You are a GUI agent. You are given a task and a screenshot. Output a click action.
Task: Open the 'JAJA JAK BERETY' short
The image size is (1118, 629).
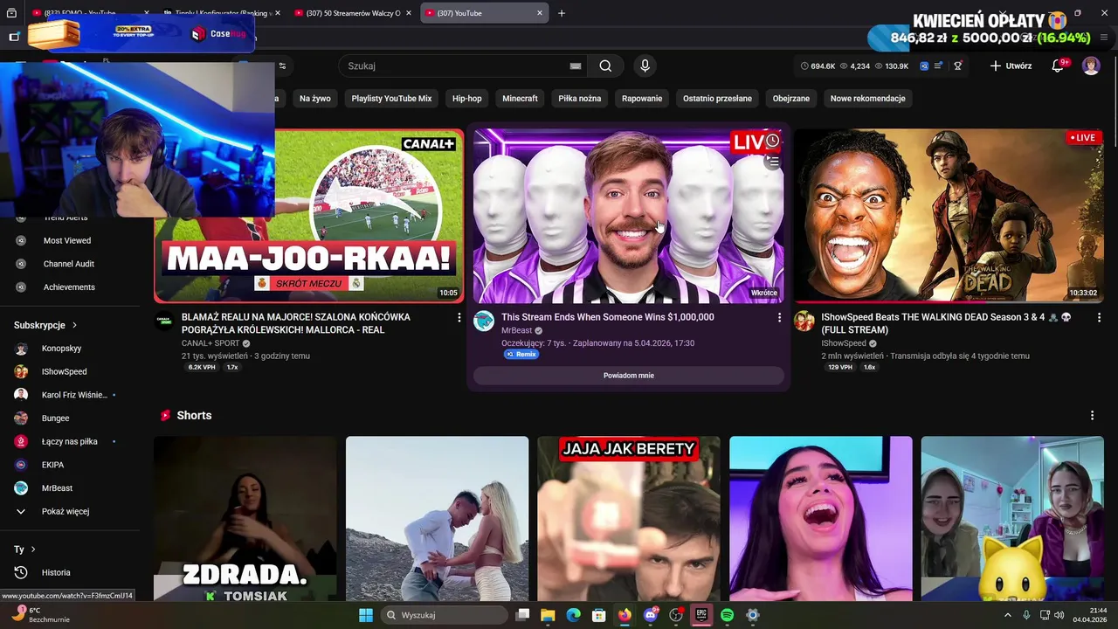[x=629, y=519]
